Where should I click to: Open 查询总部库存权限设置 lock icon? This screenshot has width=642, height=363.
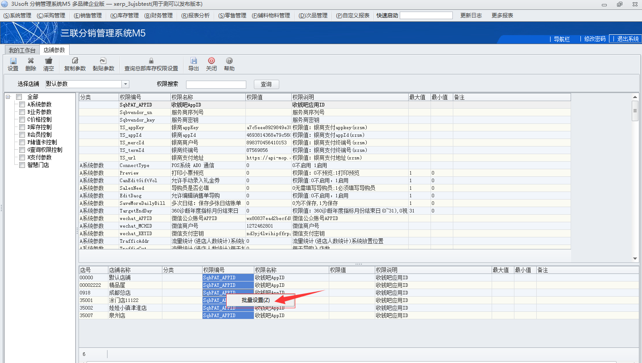pos(151,61)
